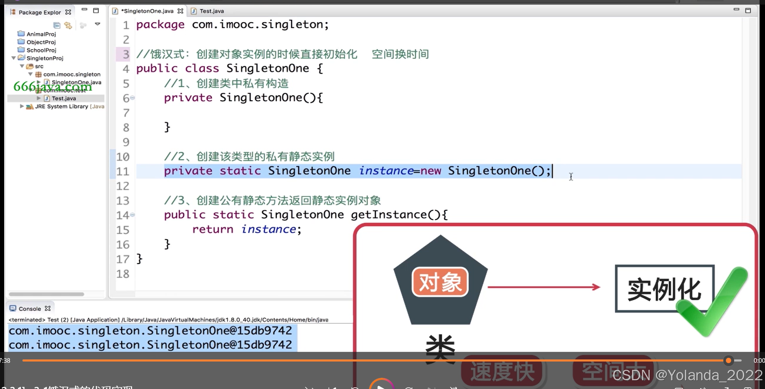This screenshot has height=389, width=765.
Task: Expand Test.java in the tree
Action: [39, 98]
